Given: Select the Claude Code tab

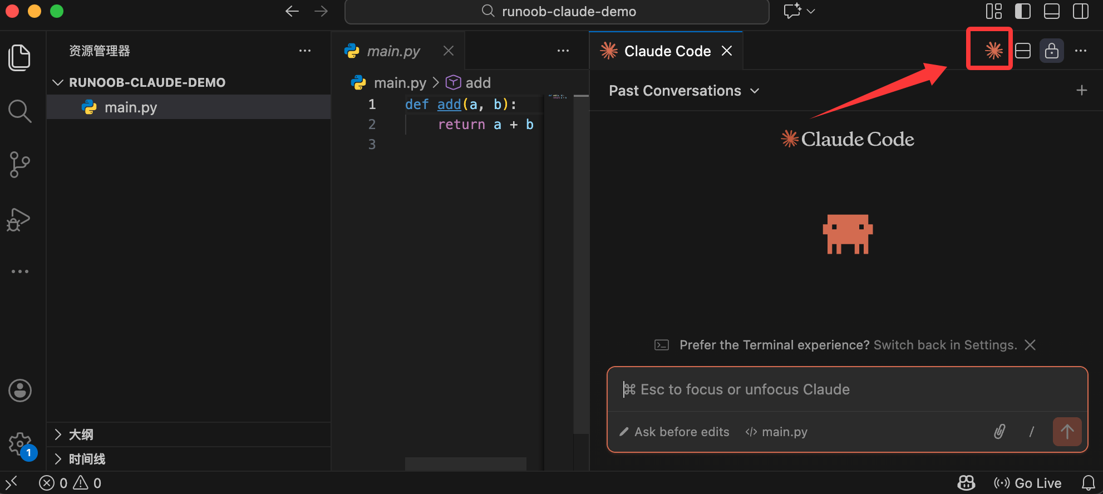Looking at the screenshot, I should tap(667, 51).
